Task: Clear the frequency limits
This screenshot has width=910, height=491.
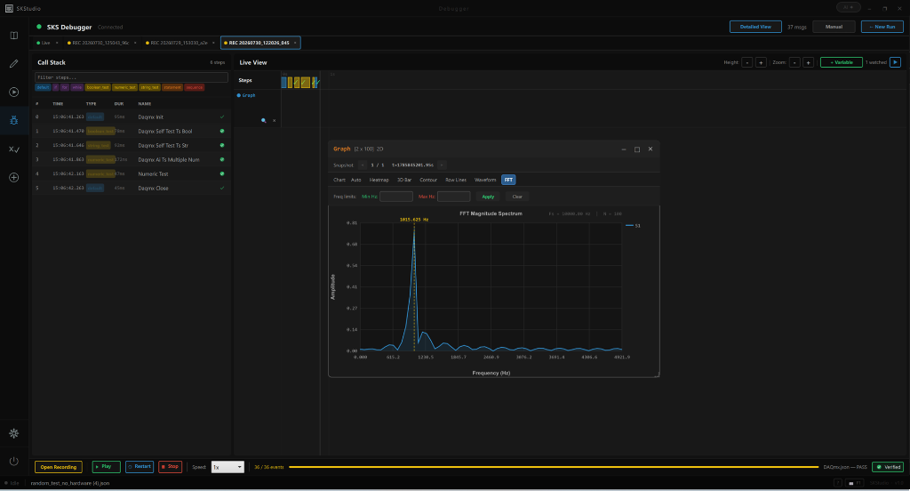Action: tap(517, 197)
